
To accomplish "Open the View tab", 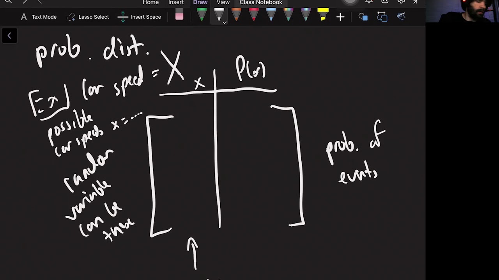I will coord(223,2).
